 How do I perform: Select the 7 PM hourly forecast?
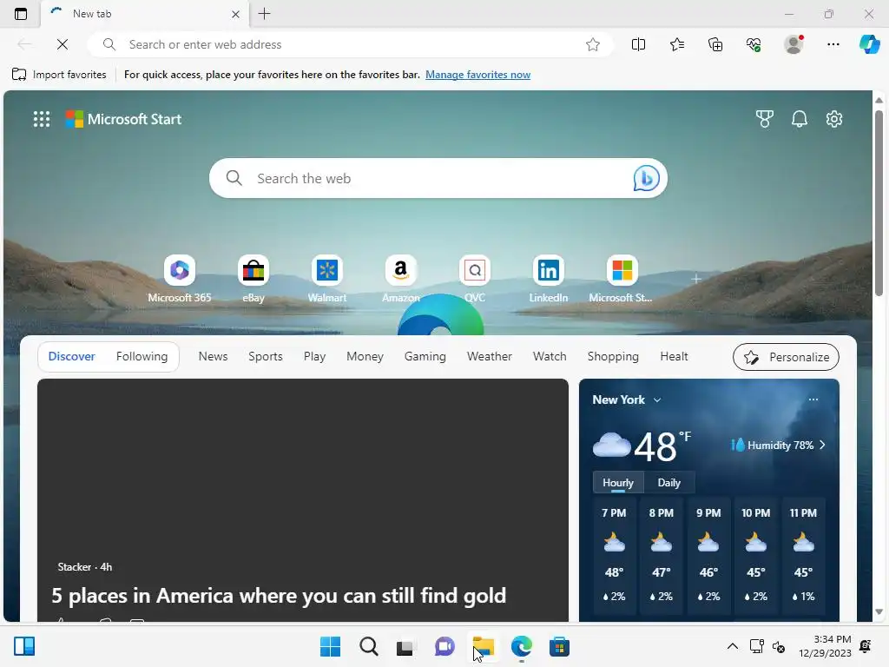(614, 555)
